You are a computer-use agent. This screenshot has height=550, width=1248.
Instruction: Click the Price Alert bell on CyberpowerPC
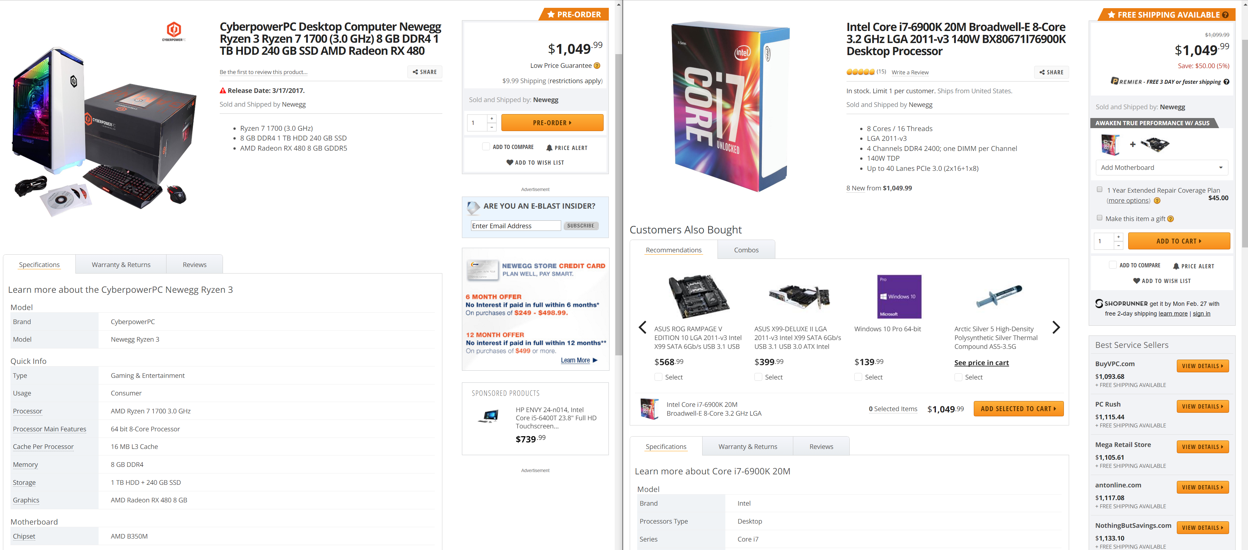tap(549, 148)
